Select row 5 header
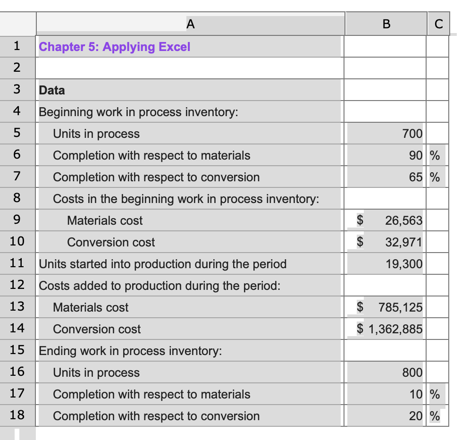Image resolution: width=470 pixels, height=440 pixels. pos(17,134)
